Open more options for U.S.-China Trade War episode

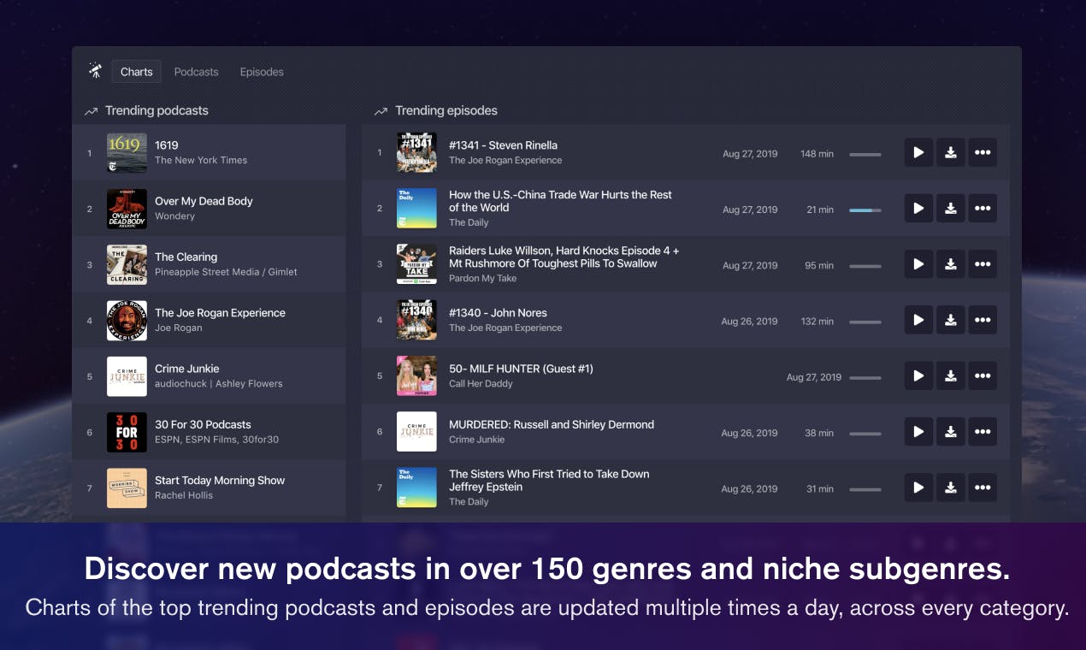[983, 208]
